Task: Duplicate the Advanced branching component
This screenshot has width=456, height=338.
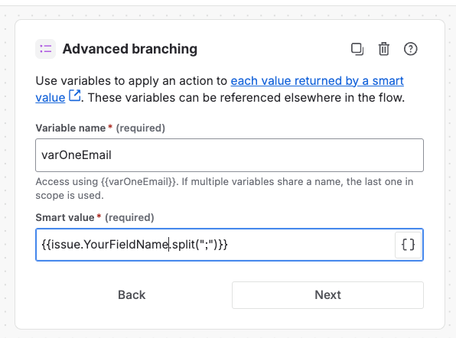Action: [357, 49]
